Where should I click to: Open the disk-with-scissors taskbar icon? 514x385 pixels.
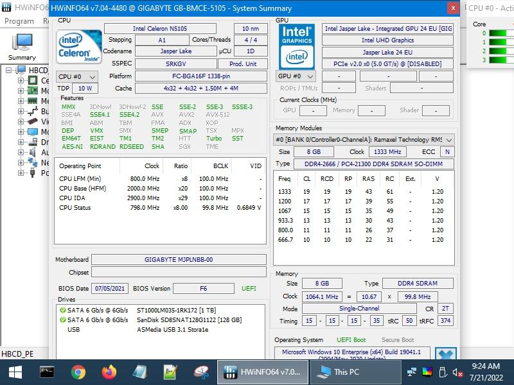[x=201, y=372]
